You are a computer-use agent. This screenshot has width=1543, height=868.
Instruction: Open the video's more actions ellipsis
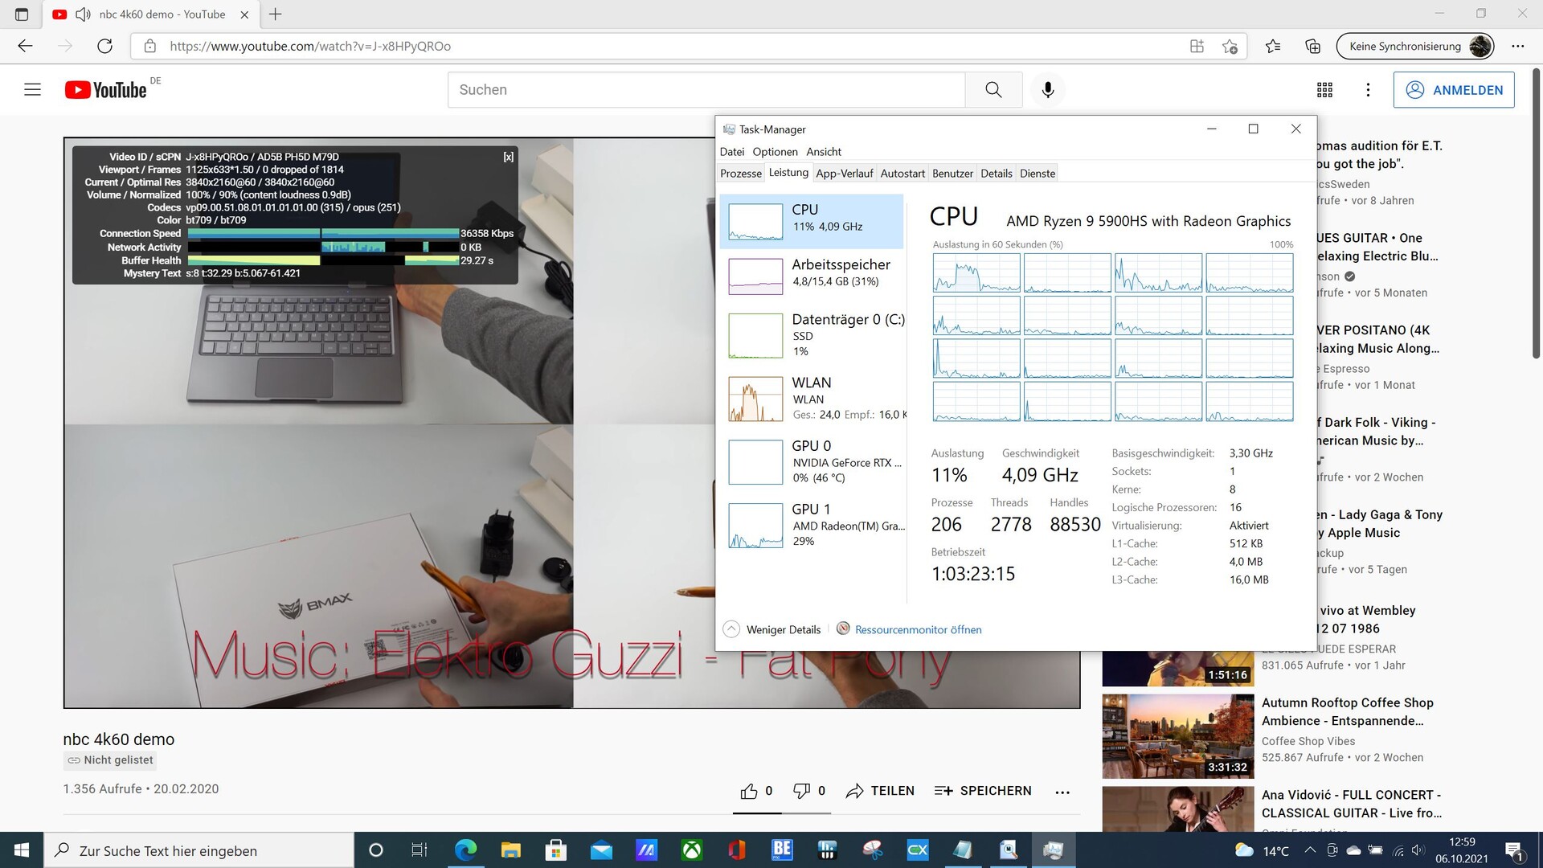click(x=1062, y=792)
